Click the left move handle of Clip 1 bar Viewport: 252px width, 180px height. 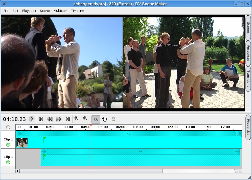18,134
